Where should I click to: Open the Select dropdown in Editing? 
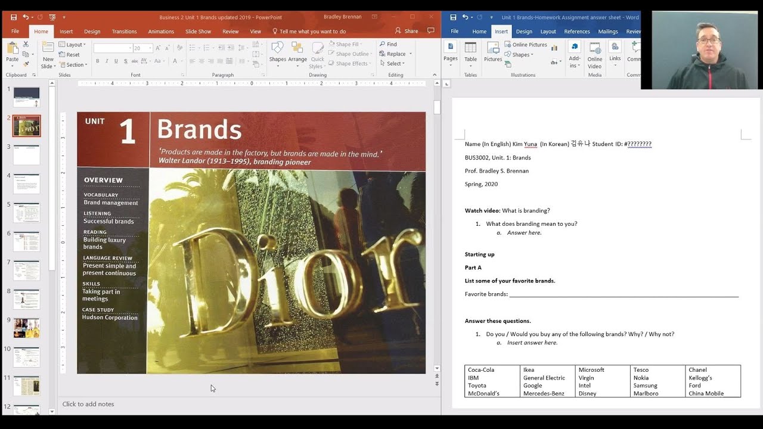[392, 63]
